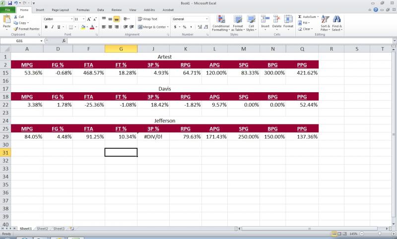Click the Insert Function fx icon
The image size is (397, 239).
click(x=65, y=41)
